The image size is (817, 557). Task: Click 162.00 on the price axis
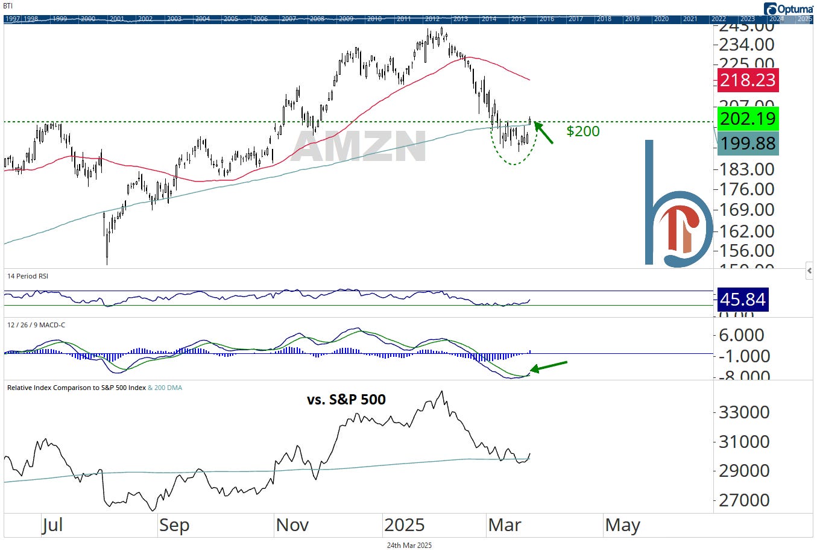click(746, 231)
